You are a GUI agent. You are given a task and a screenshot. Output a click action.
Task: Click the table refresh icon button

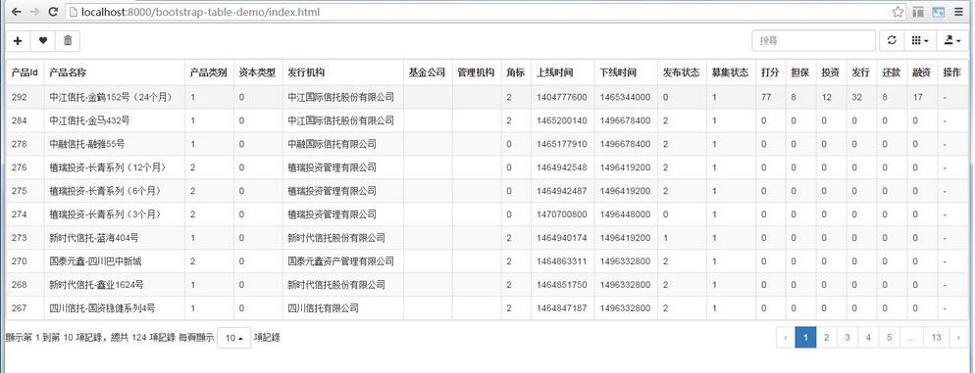pyautogui.click(x=892, y=40)
